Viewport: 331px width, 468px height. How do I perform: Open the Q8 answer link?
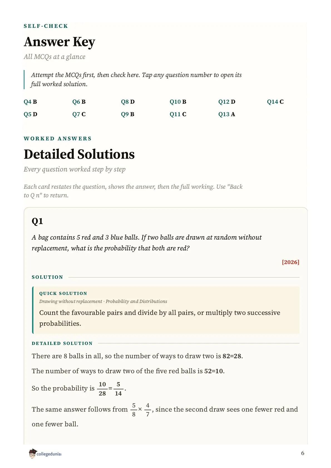point(128,102)
